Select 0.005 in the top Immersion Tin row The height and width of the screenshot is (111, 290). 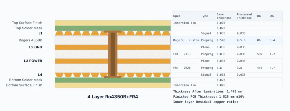click(221, 23)
